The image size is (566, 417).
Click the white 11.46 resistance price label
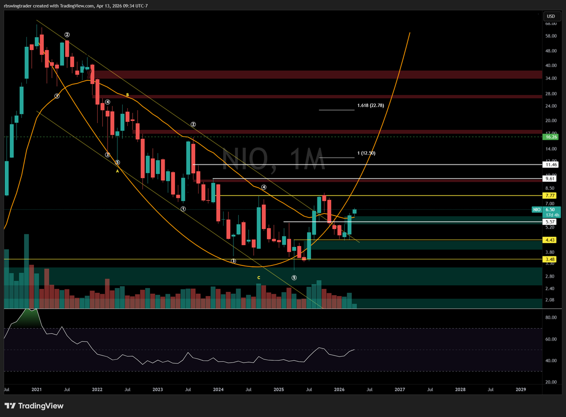tap(550, 164)
